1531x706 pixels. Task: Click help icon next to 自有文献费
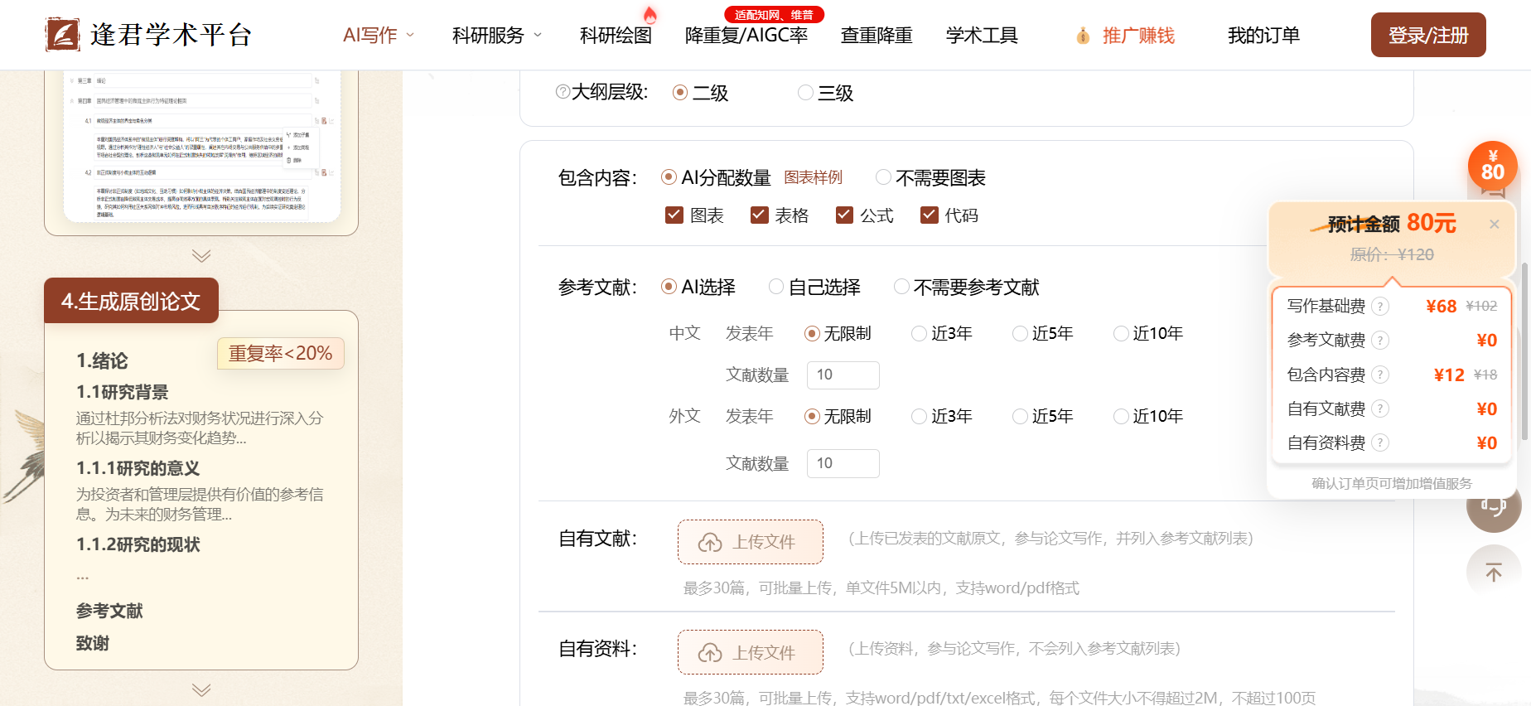1379,409
